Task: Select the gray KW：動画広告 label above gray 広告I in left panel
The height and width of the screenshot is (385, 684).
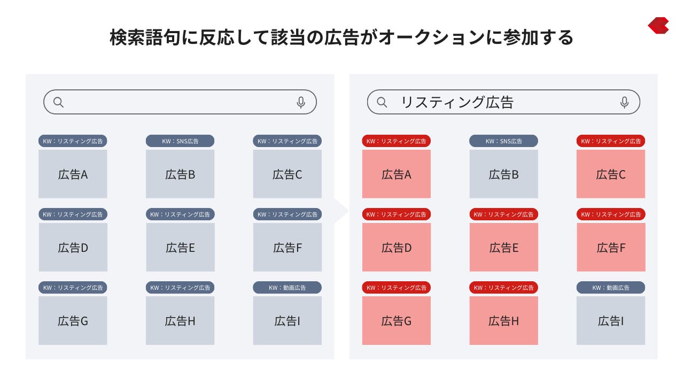Action: point(287,288)
